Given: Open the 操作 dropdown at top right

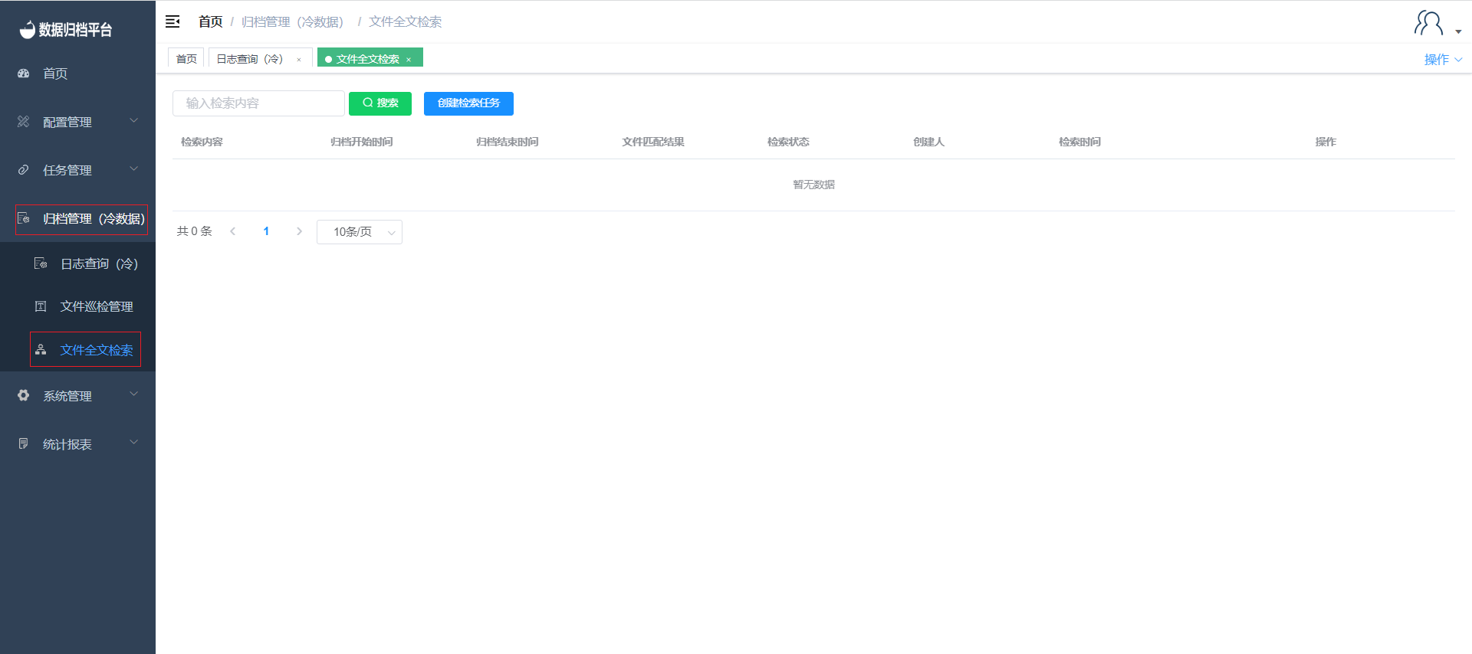Looking at the screenshot, I should (1443, 60).
